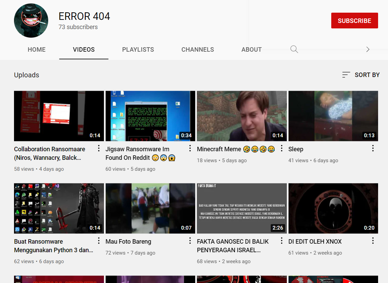The image size is (388, 283).
Task: Click the 0:07 duration badge
Action: point(186,228)
